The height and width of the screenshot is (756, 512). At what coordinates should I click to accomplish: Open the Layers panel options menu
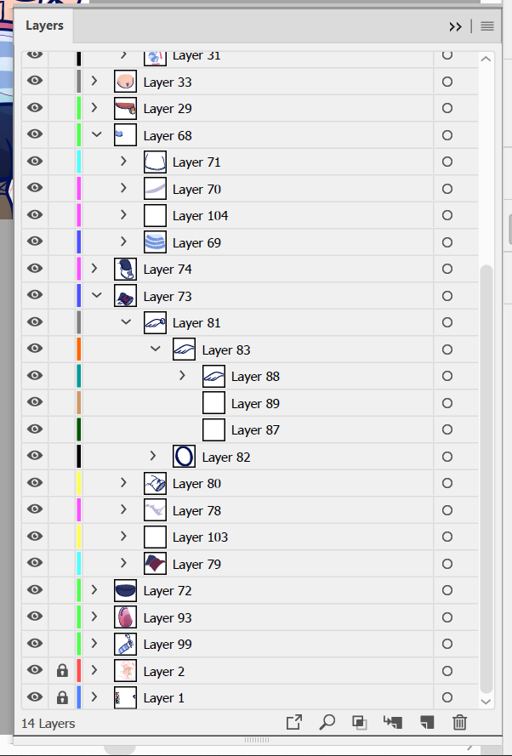click(487, 26)
